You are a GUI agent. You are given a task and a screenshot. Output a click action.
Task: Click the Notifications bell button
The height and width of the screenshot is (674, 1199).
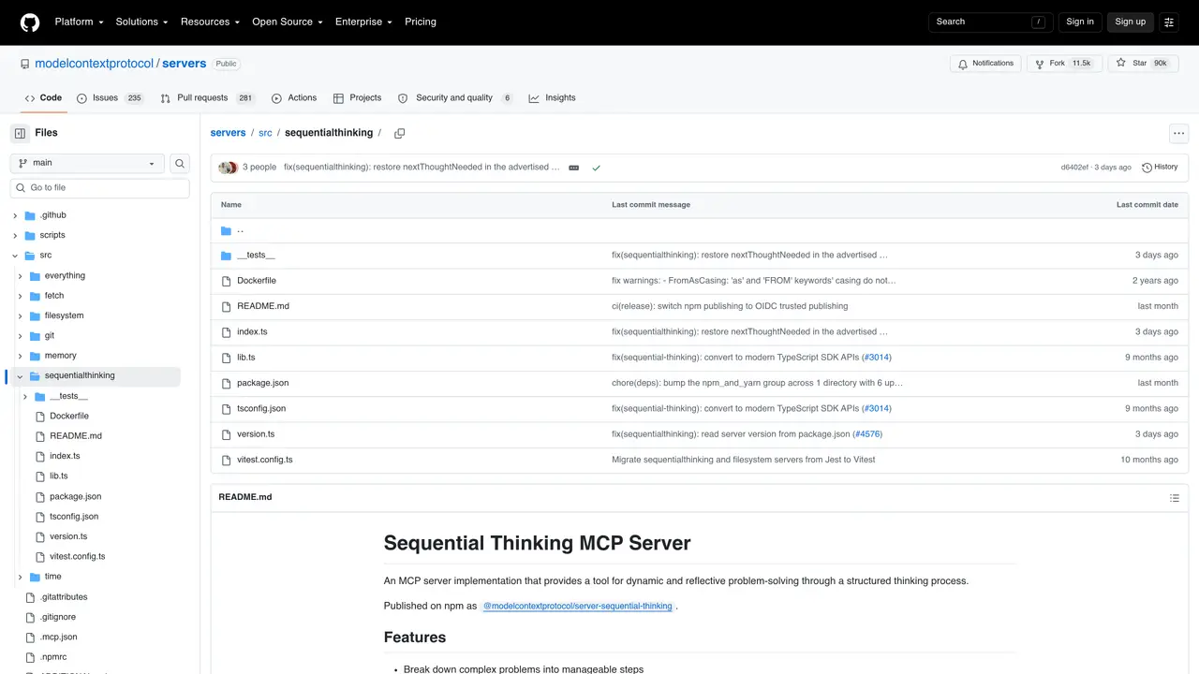[x=985, y=64]
